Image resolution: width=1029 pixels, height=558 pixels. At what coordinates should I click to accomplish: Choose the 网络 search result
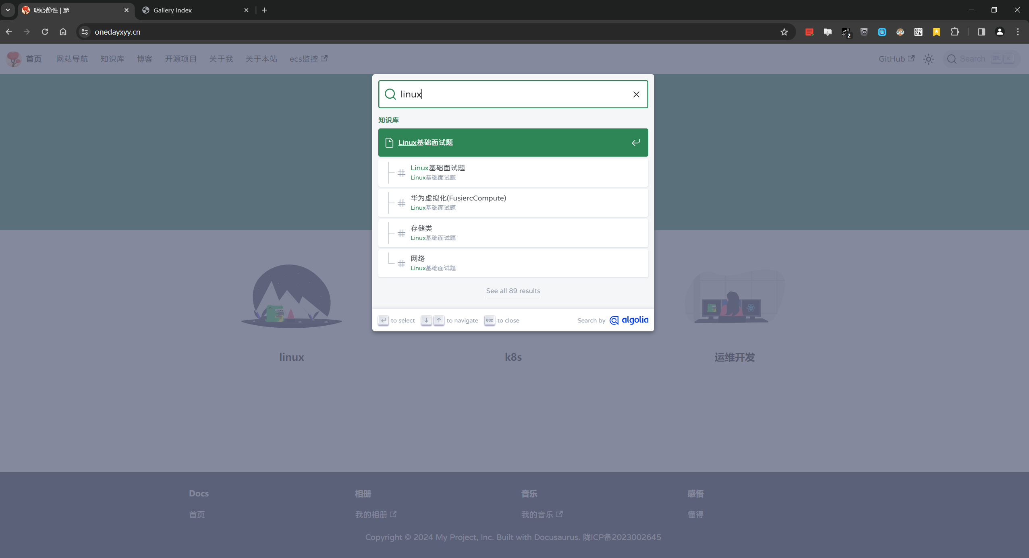512,263
